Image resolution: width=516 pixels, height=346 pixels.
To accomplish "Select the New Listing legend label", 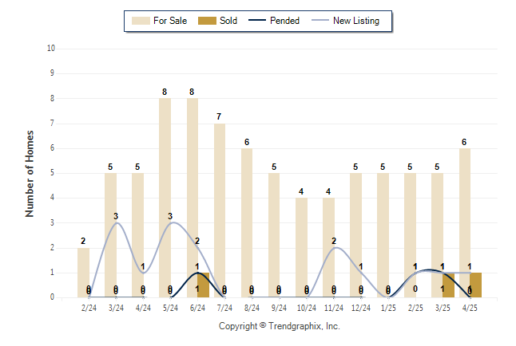I will pyautogui.click(x=356, y=21).
